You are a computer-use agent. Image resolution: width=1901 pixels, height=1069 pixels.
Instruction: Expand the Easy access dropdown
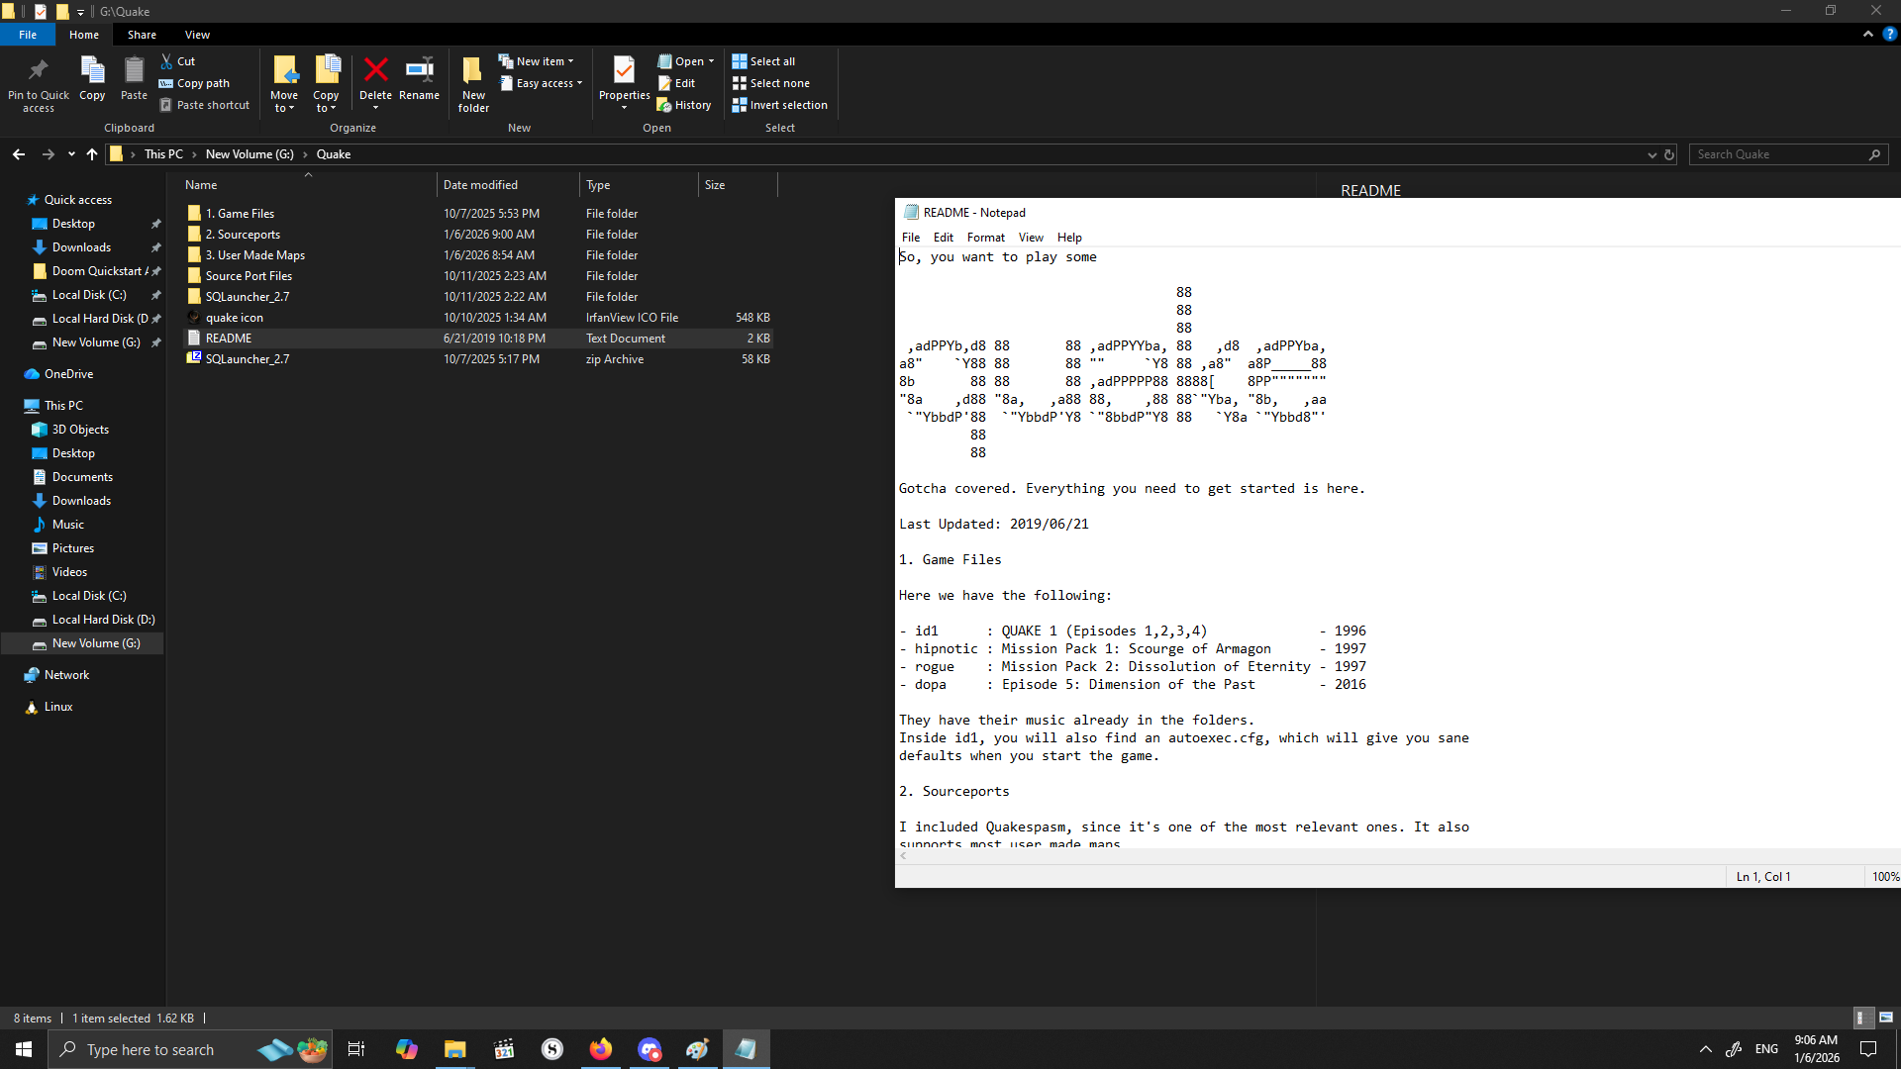(544, 83)
